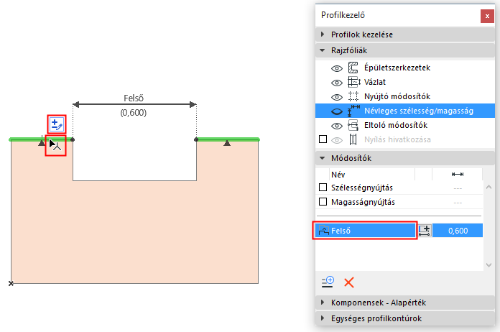Click the Felső add-dimension icon button
The image size is (500, 332).
[425, 230]
